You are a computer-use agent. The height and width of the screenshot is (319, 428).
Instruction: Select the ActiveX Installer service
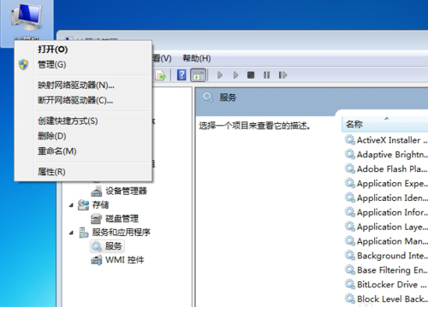coord(392,140)
